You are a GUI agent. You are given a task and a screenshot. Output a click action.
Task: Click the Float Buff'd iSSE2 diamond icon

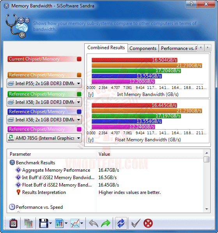18,185
